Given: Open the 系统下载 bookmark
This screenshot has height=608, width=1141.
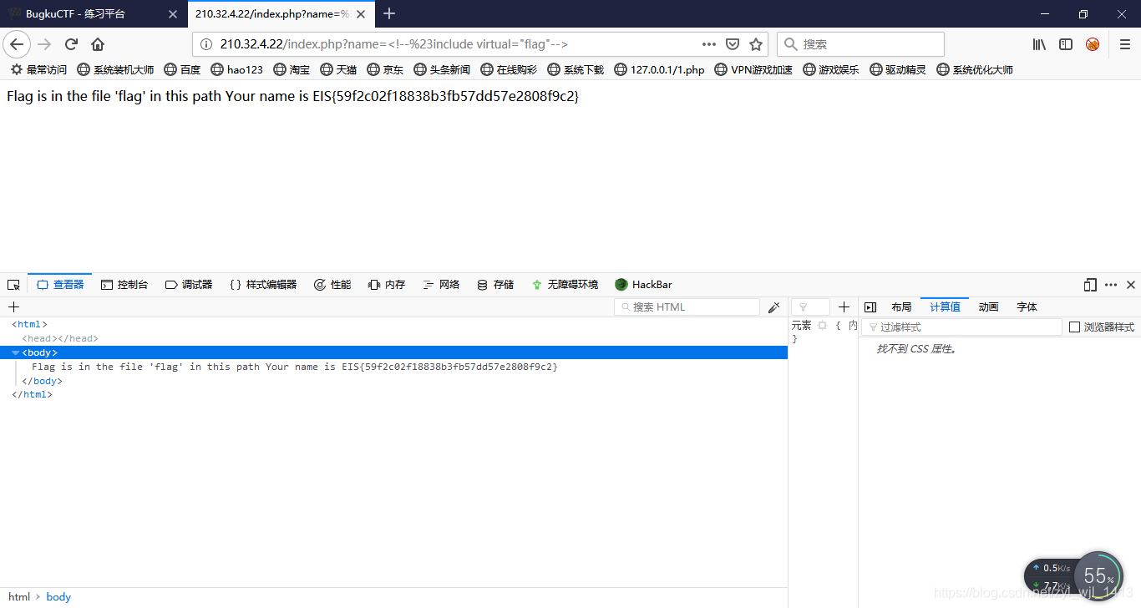Looking at the screenshot, I should point(576,69).
